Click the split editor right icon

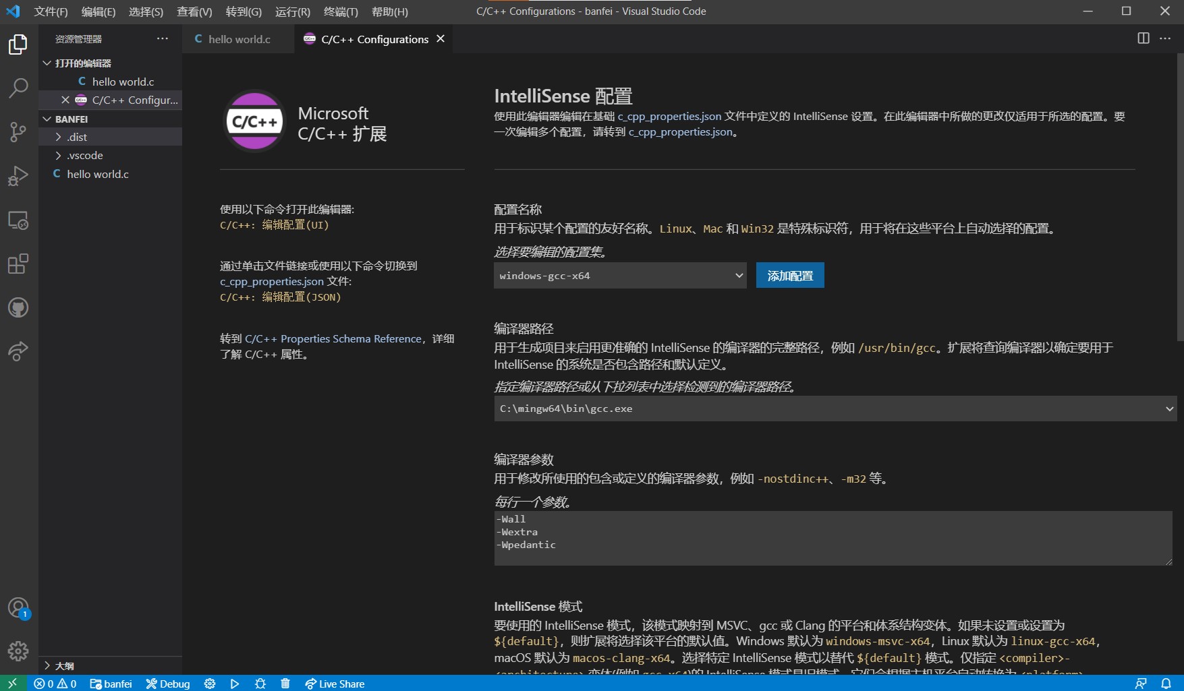[x=1144, y=38]
